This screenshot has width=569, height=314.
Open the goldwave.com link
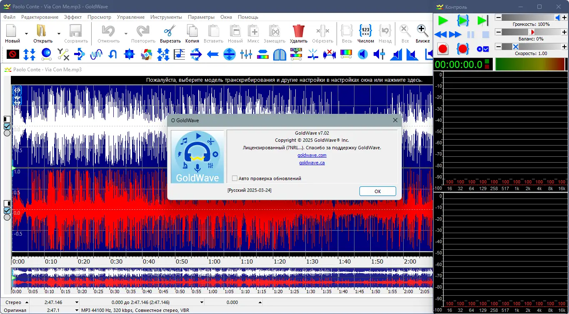(x=312, y=155)
